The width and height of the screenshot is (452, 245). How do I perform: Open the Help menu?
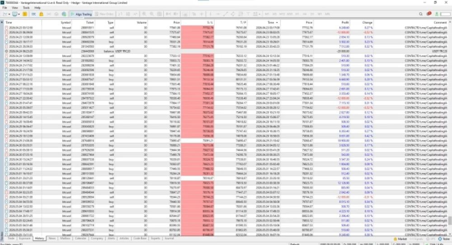coord(38,8)
